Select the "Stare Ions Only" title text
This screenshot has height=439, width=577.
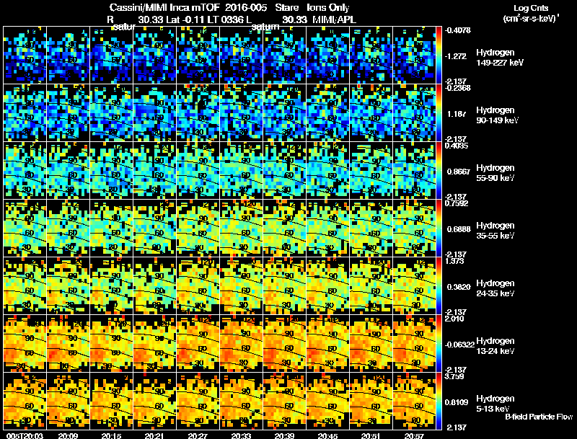coord(312,8)
